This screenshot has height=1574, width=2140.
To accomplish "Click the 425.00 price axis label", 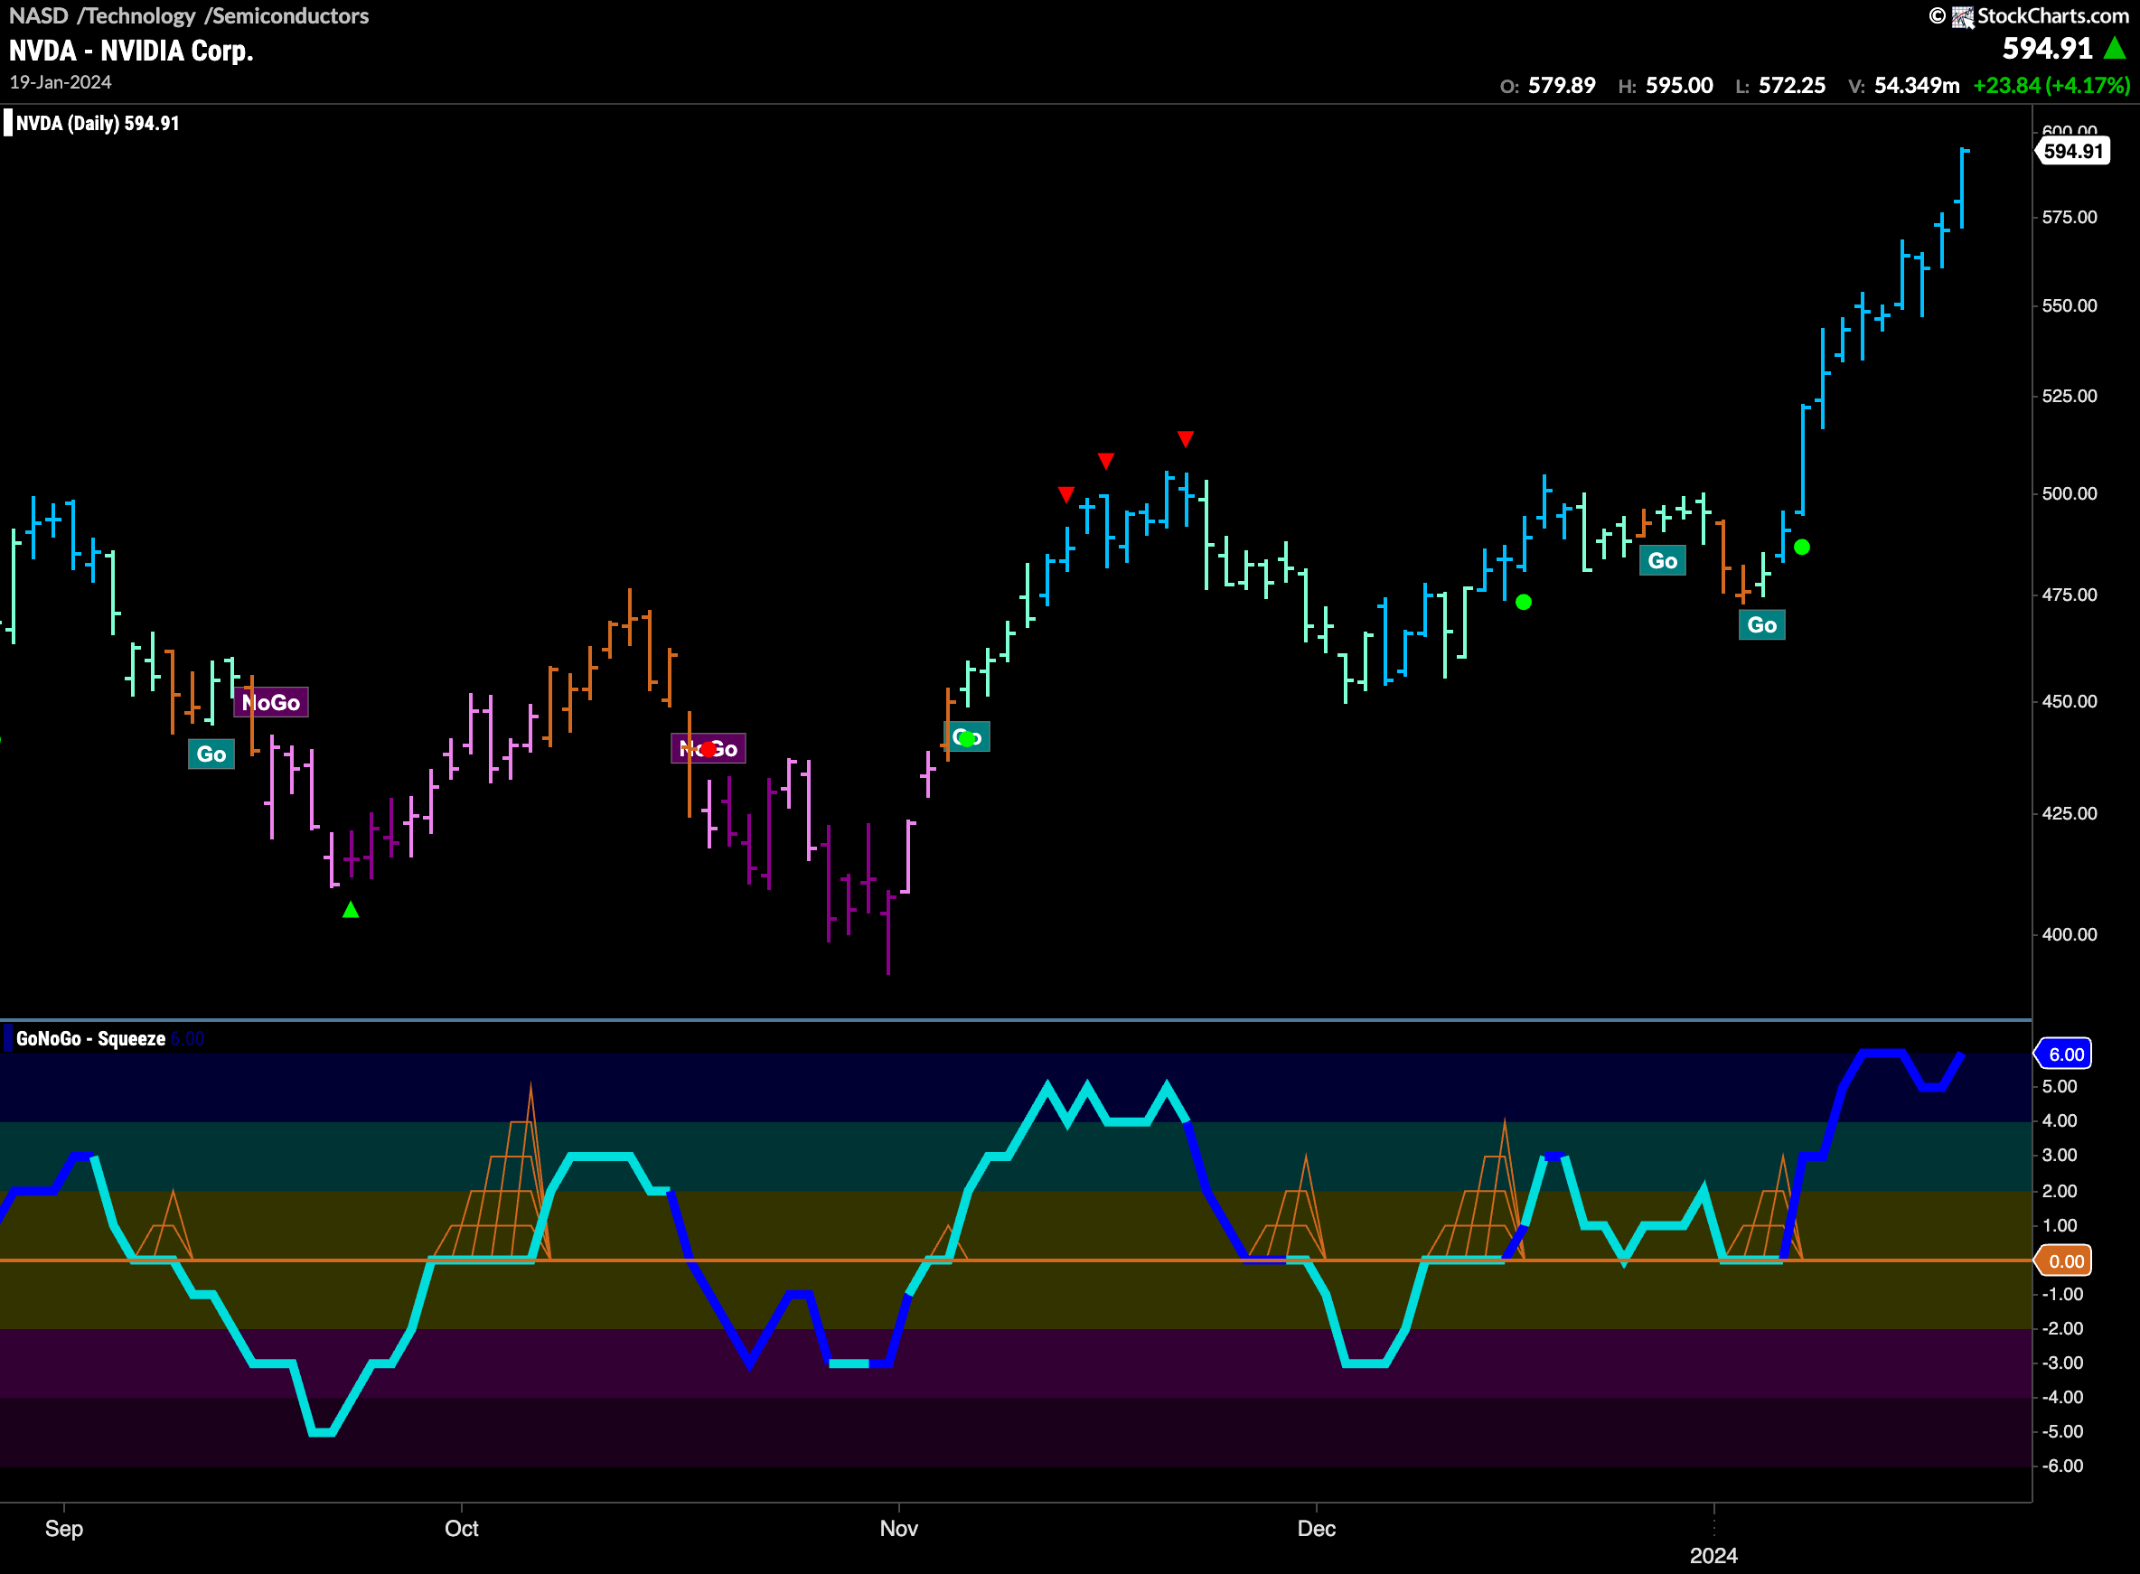I will tap(2069, 814).
